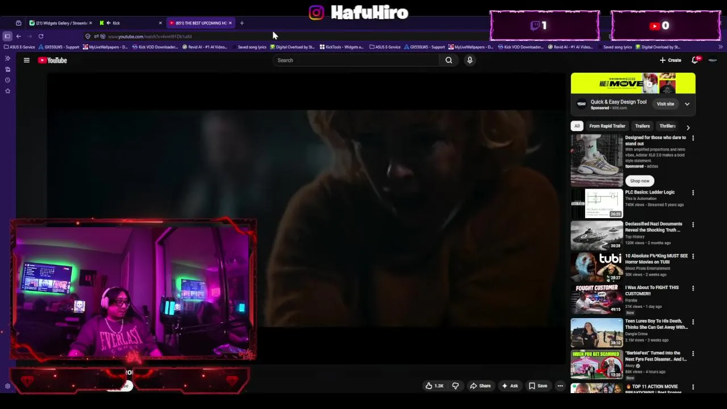Close the Kick browser tab
The image size is (727, 409).
(160, 23)
